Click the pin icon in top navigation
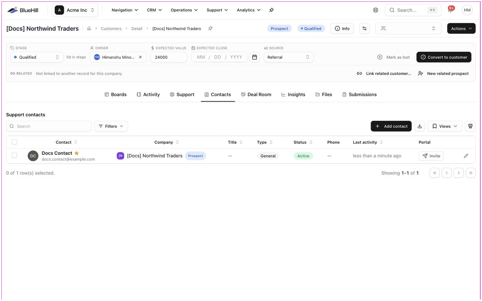This screenshot has width=482, height=301. [271, 10]
